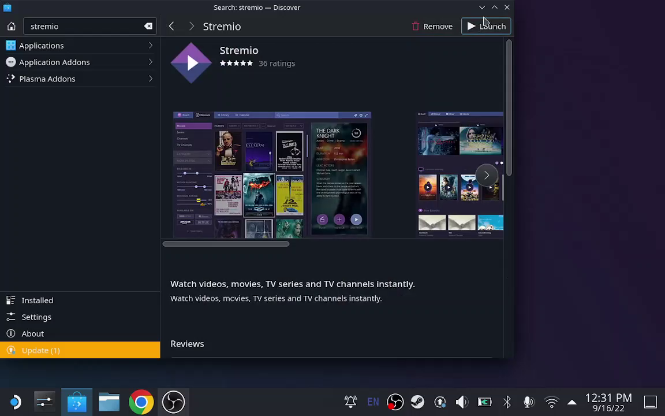Select Applications in the sidebar
The height and width of the screenshot is (416, 665).
click(x=80, y=46)
